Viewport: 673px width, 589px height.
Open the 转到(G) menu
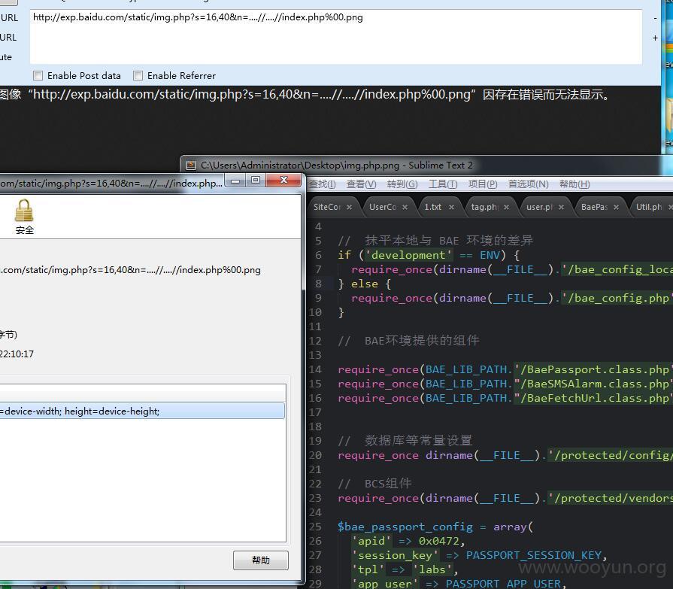click(x=402, y=184)
